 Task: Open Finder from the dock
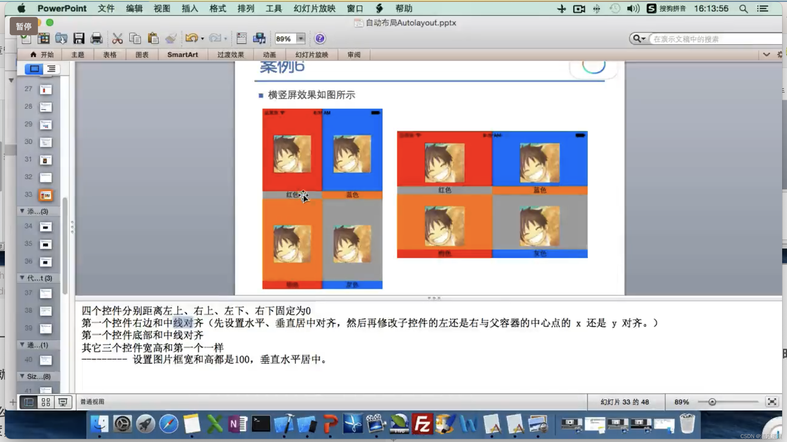(x=99, y=424)
